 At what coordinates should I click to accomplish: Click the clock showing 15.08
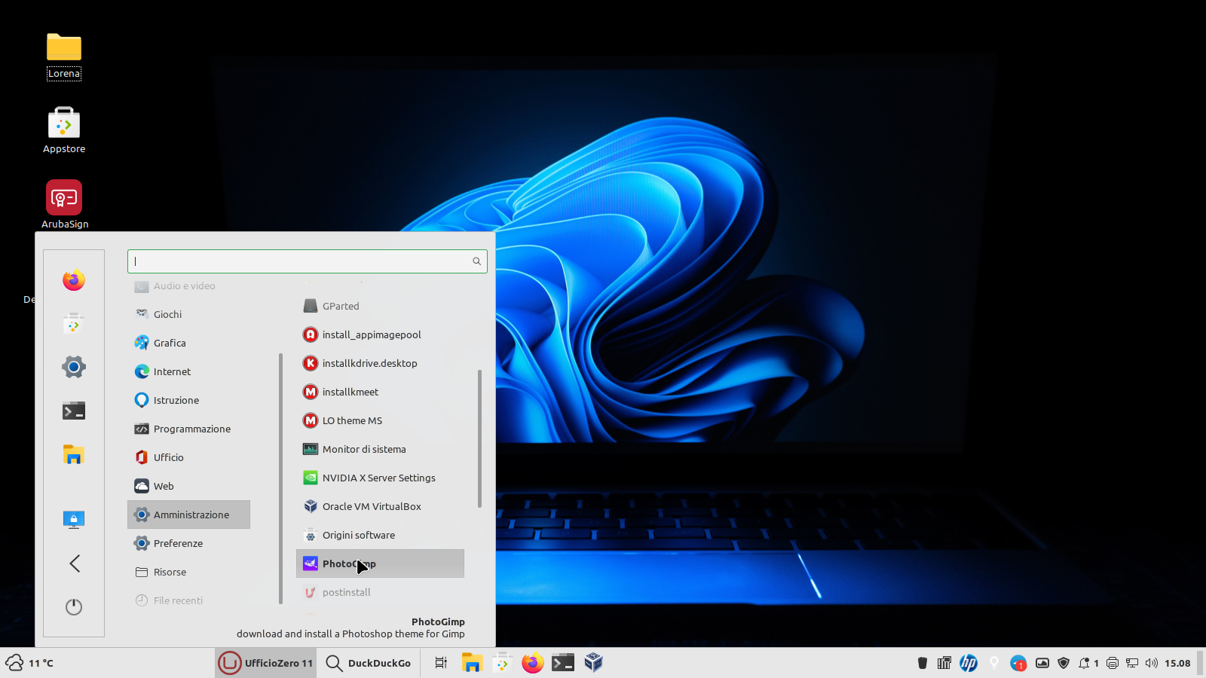(x=1177, y=663)
